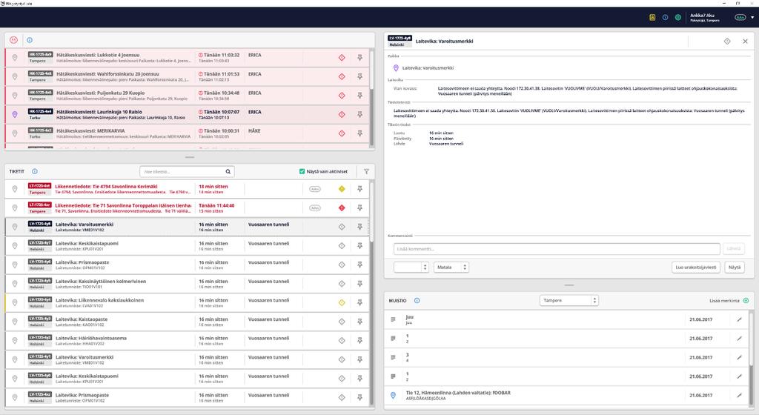Open the yellow contacts icon in top bar
The height and width of the screenshot is (415, 759).
coord(652,17)
